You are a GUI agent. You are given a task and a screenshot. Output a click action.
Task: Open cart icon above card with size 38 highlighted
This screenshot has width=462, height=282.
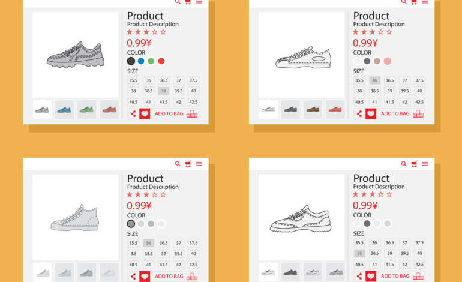click(x=414, y=164)
